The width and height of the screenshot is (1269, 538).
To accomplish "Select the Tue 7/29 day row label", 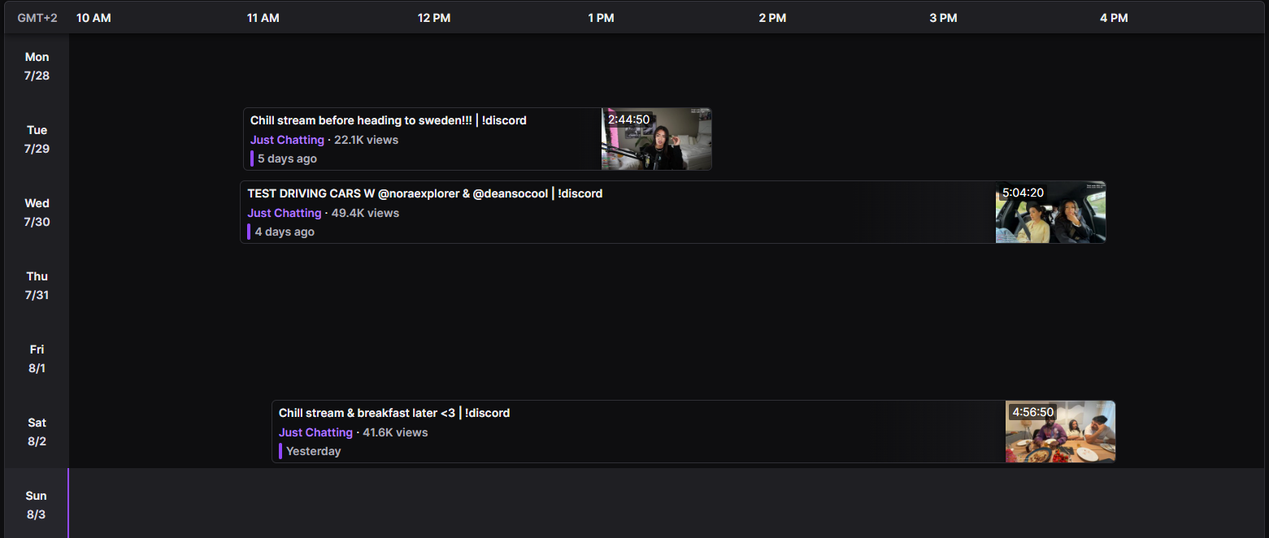I will pos(37,139).
